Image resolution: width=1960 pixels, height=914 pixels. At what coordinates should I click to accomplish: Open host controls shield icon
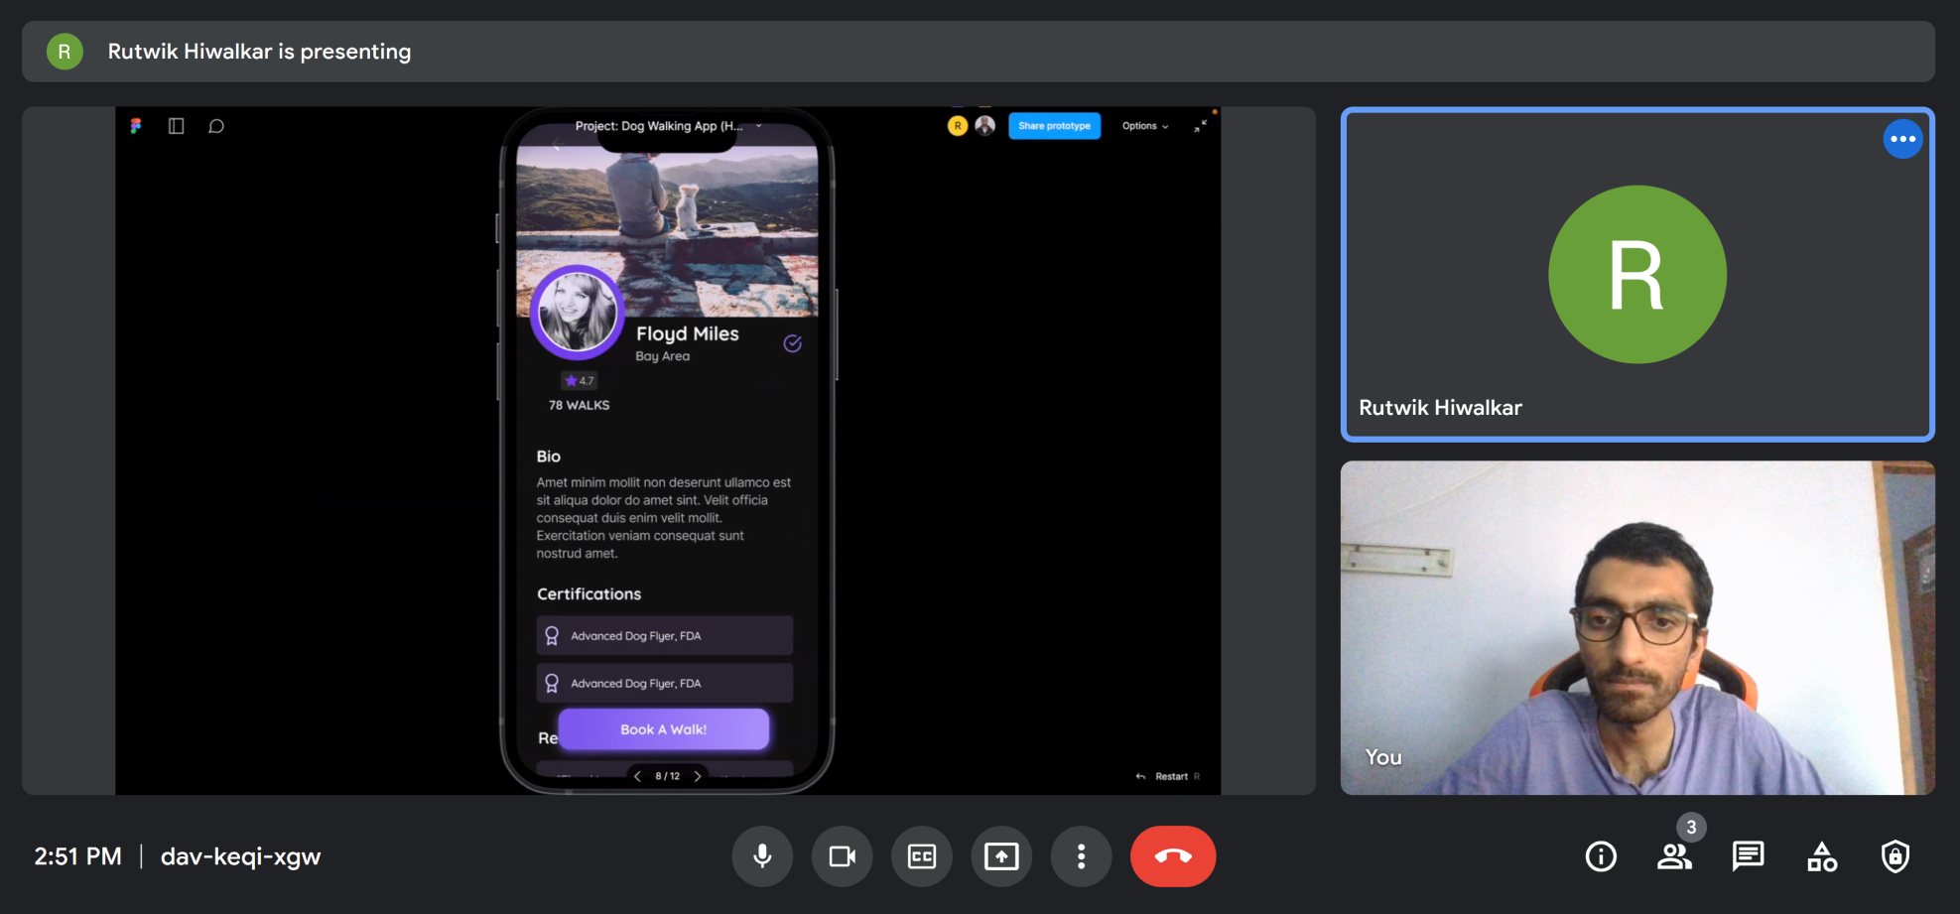(x=1895, y=856)
